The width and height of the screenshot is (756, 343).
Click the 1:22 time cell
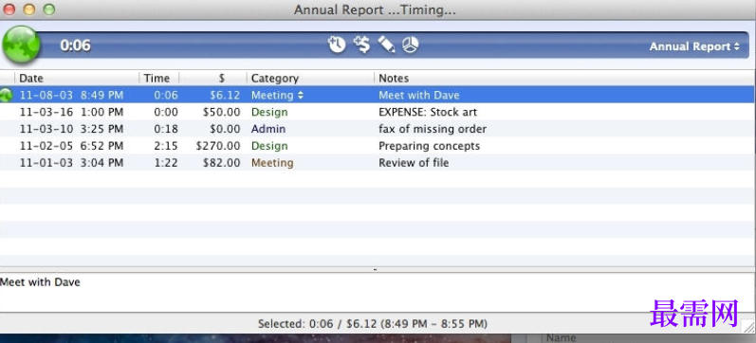tap(166, 163)
